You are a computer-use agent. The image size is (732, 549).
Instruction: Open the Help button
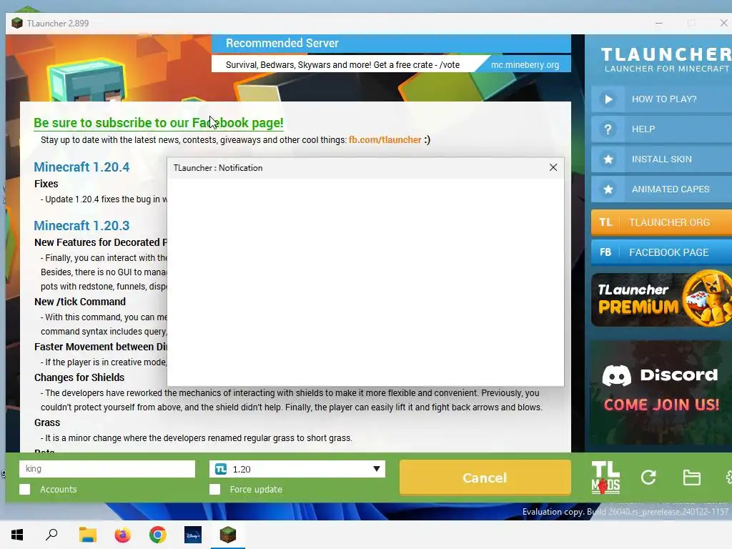point(661,129)
